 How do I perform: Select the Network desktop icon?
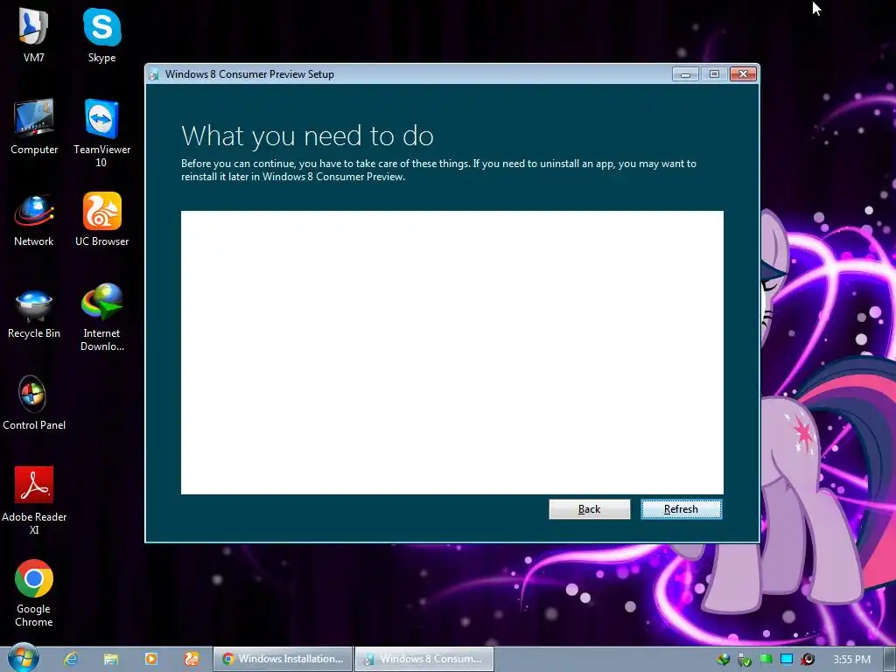pyautogui.click(x=34, y=220)
